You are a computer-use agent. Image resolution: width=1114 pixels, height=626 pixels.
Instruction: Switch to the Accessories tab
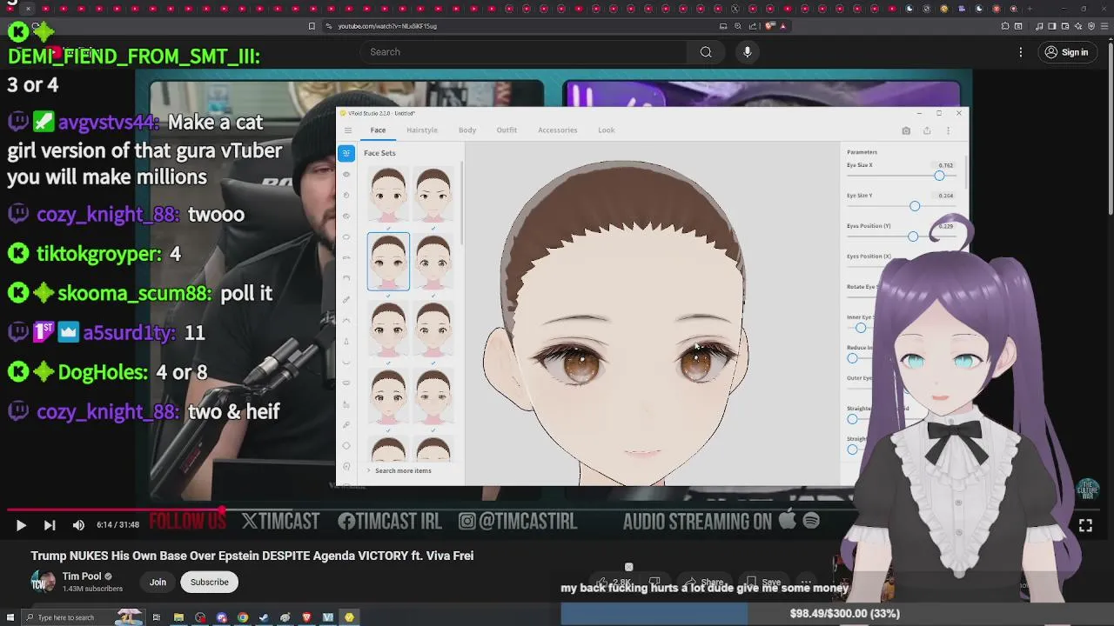point(557,130)
